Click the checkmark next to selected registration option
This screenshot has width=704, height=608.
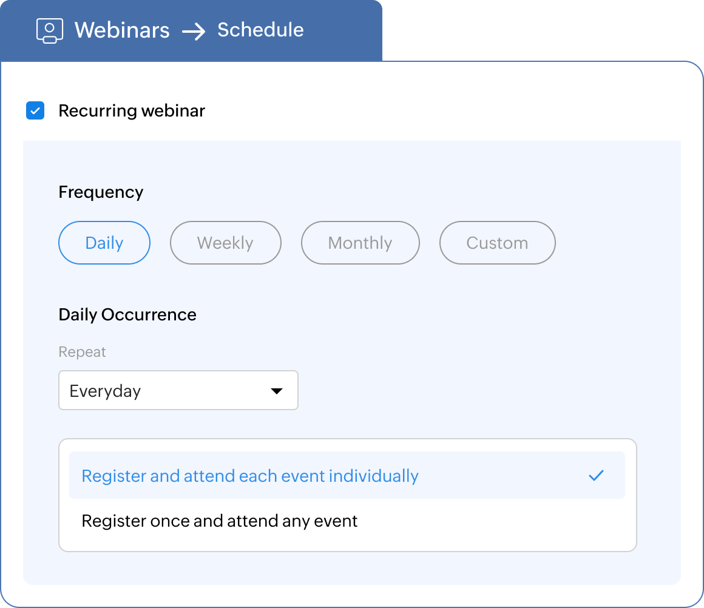pyautogui.click(x=597, y=476)
